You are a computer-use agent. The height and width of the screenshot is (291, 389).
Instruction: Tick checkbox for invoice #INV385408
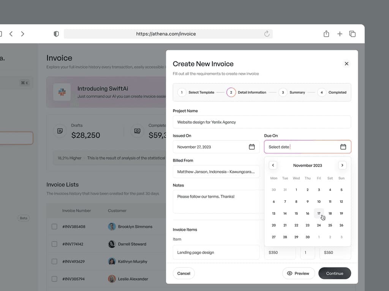[x=54, y=227]
